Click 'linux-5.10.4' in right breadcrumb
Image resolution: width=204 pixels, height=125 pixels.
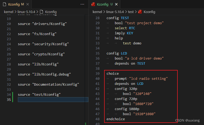coord(115,12)
